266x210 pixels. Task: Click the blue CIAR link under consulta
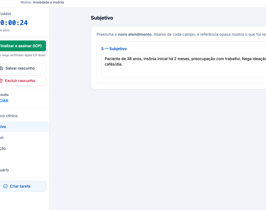(x=4, y=101)
